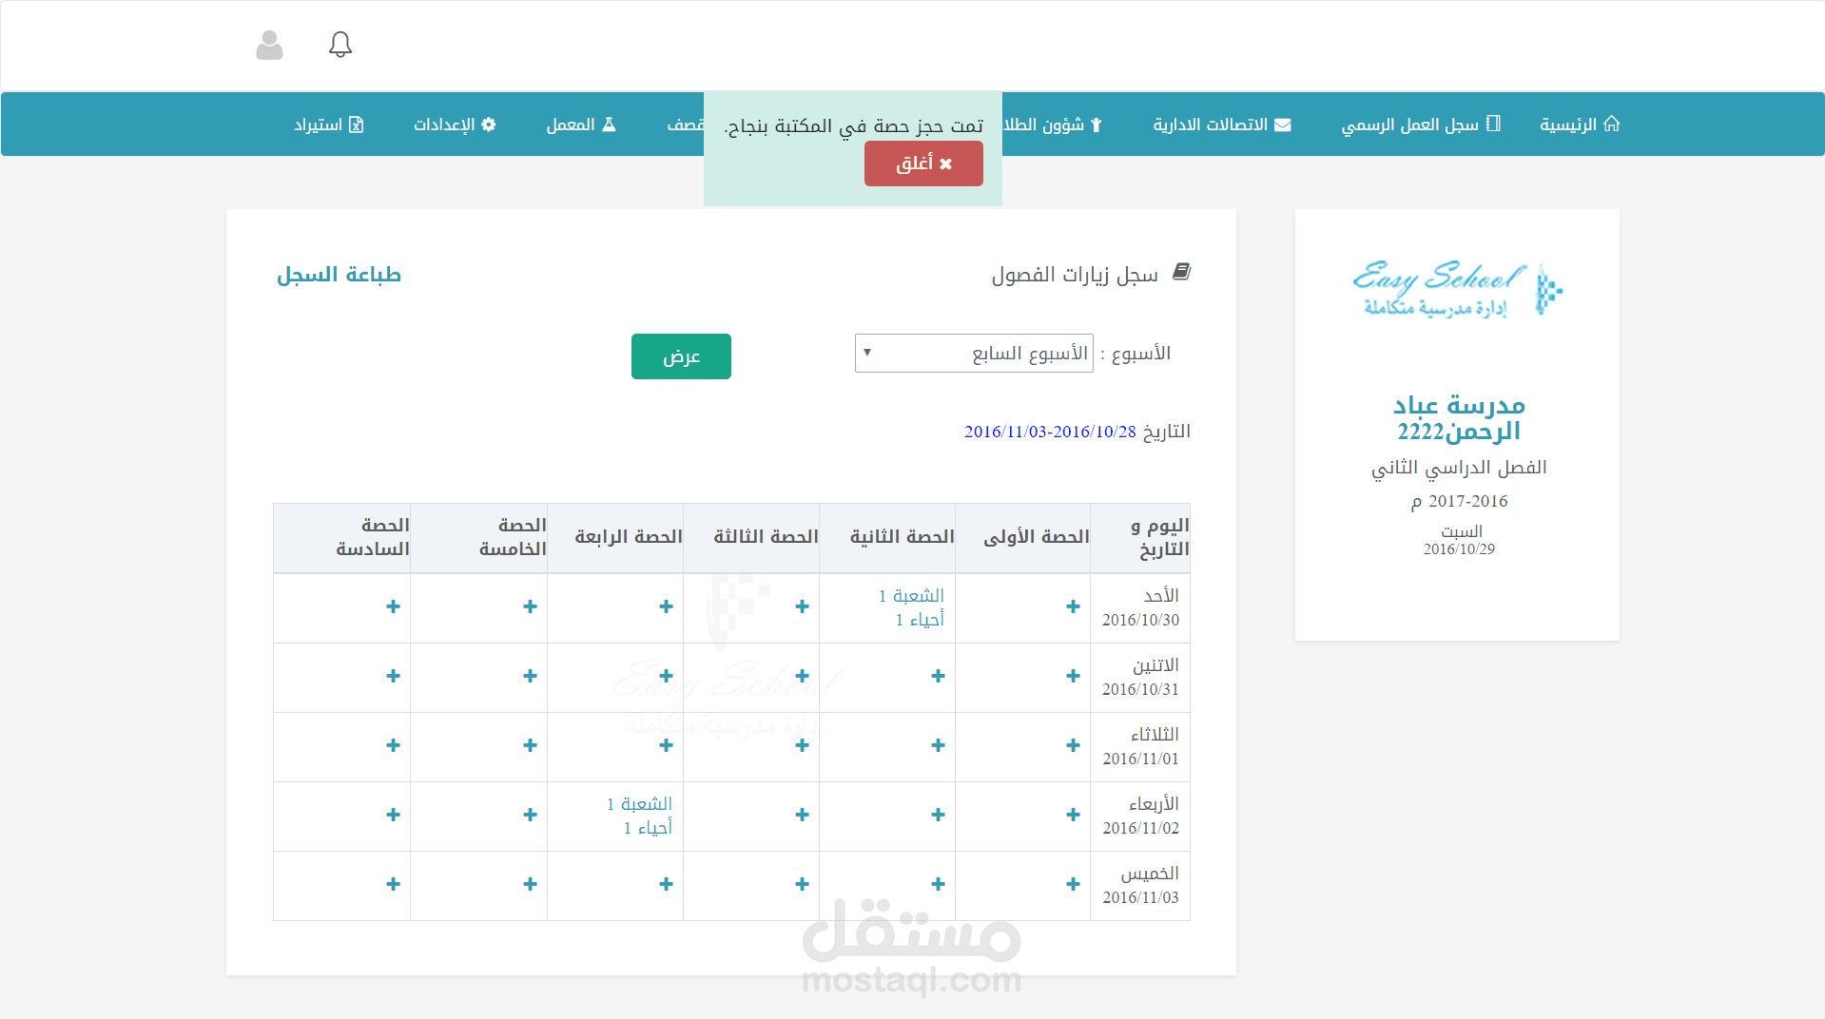Open سجل العمل الرسمي menu
This screenshot has height=1019, width=1825.
(1421, 125)
